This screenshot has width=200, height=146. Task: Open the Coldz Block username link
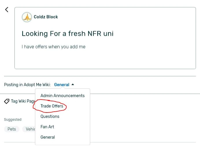tap(46, 17)
